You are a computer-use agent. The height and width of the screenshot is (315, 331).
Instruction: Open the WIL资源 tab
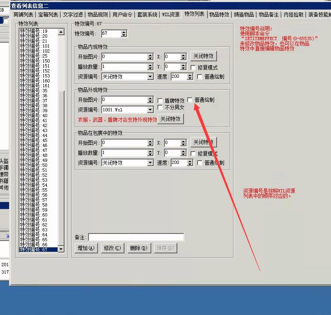(171, 14)
